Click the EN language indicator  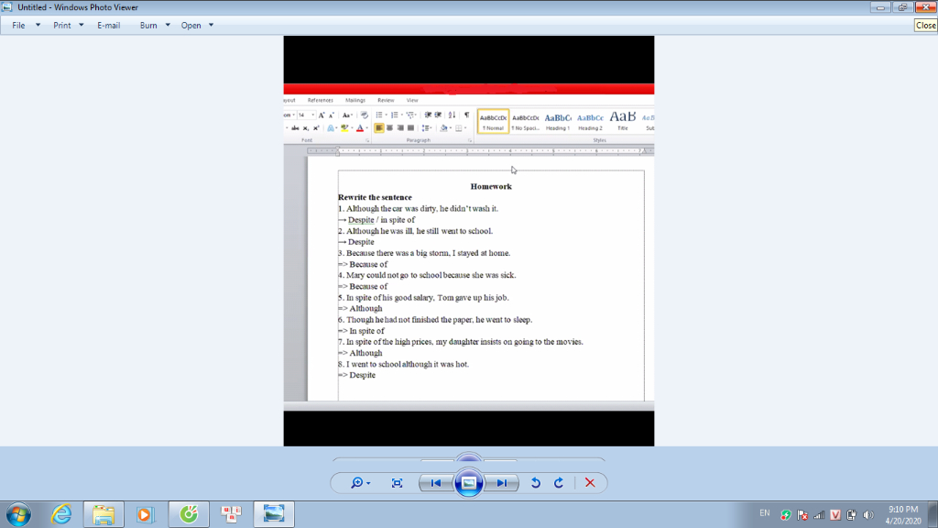point(765,513)
